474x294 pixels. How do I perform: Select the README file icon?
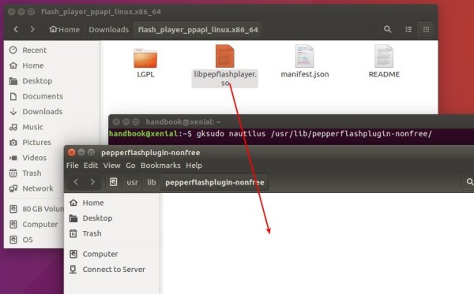pos(384,56)
